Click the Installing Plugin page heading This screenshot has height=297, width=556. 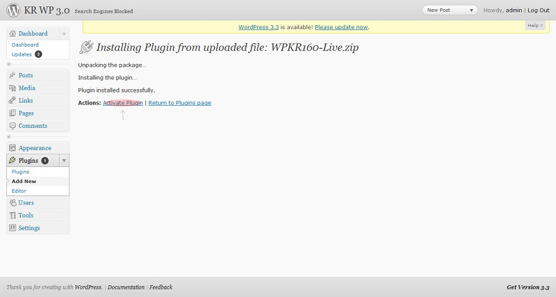pyautogui.click(x=227, y=47)
